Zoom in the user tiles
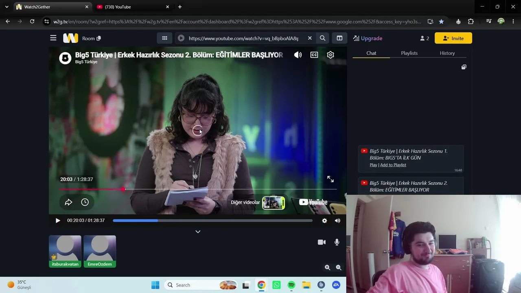 point(327,267)
